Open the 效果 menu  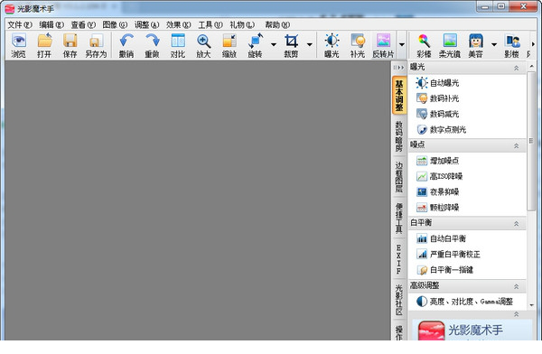[x=178, y=25]
